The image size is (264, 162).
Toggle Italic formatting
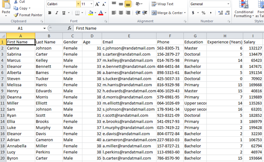click(x=57, y=13)
